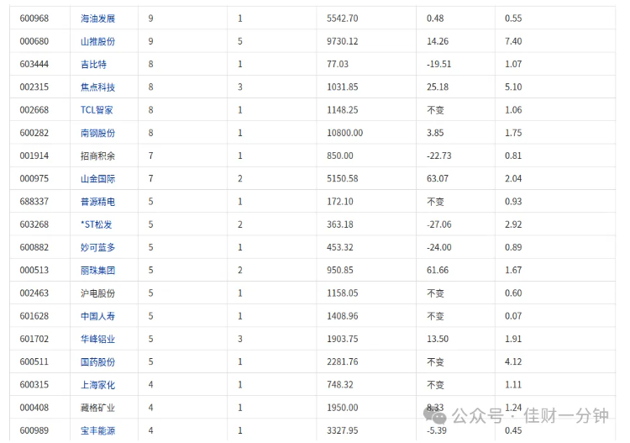The height and width of the screenshot is (443, 630).
Task: Open the 山金国际 stock link
Action: 97,179
